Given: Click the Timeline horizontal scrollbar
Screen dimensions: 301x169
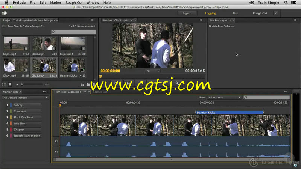Looking at the screenshot, I should click(x=172, y=159).
